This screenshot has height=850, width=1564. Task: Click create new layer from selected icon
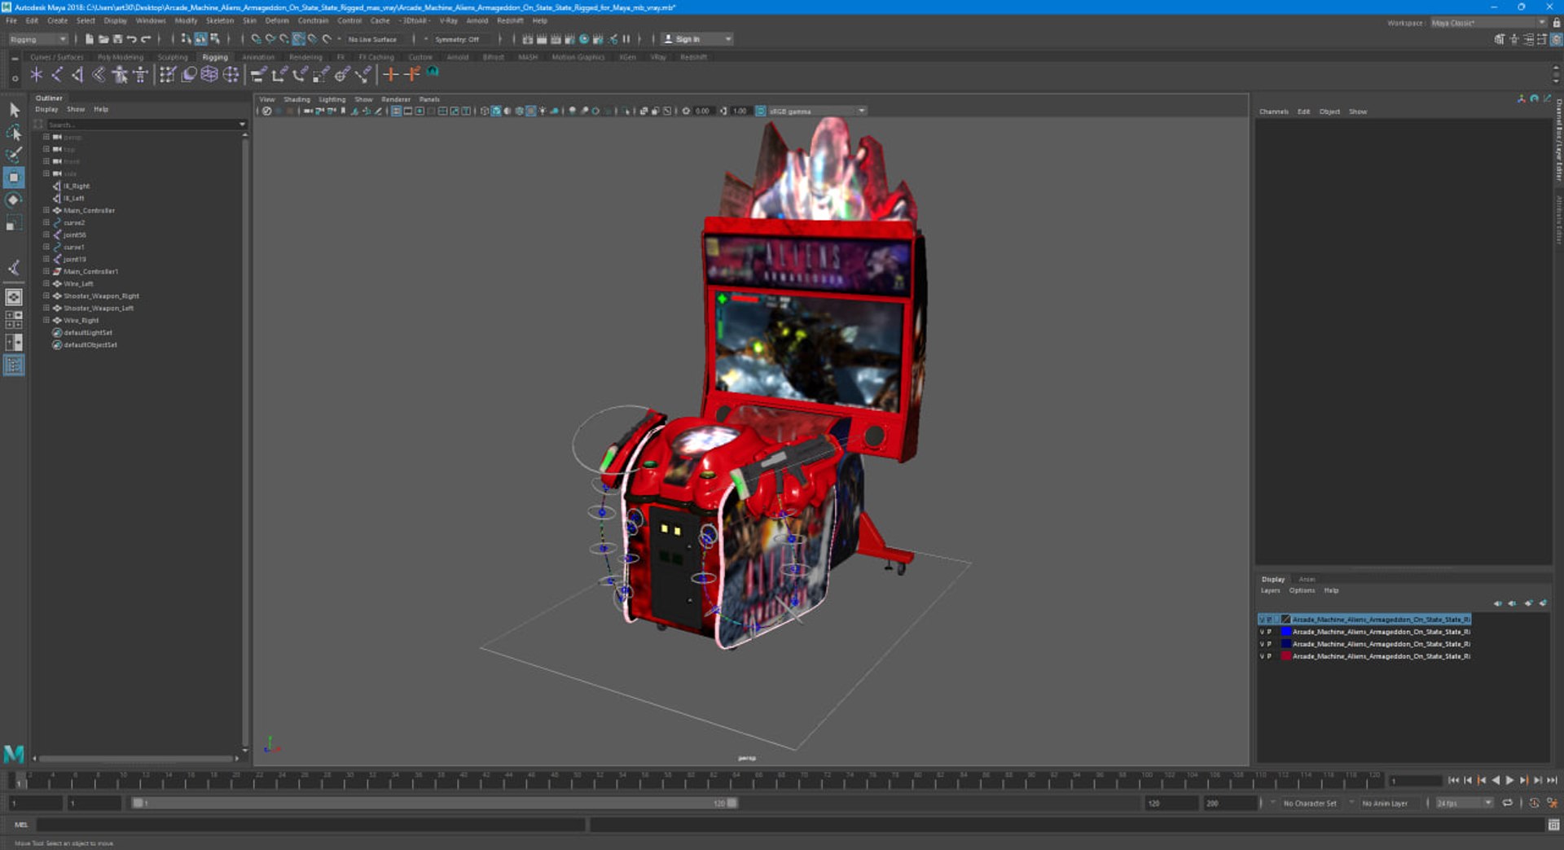1543,603
